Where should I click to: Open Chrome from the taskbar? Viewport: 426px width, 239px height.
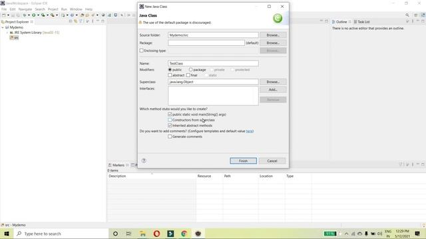[x=184, y=234]
